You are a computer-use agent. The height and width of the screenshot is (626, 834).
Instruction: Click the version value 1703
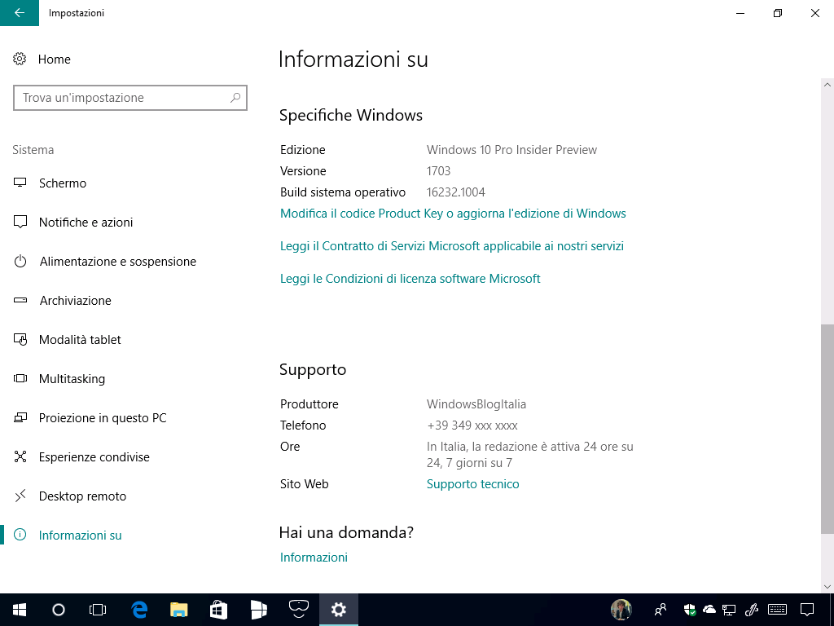click(438, 171)
